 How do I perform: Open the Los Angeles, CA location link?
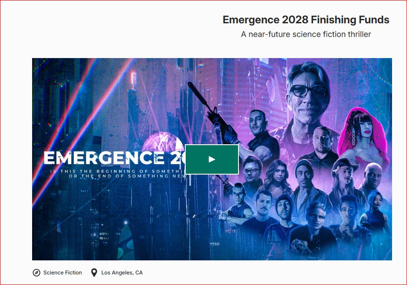click(x=122, y=273)
